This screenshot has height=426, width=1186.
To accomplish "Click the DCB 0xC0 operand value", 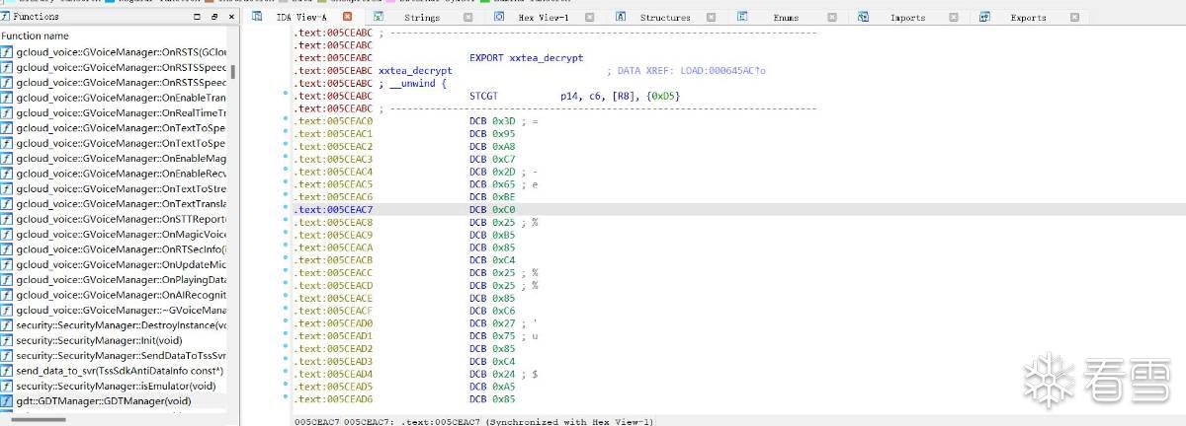I will pyautogui.click(x=504, y=210).
